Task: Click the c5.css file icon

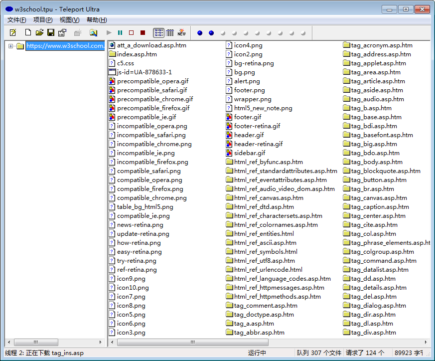Action: tap(112, 63)
